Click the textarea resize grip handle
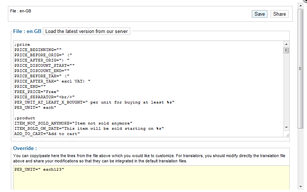 (x=287, y=135)
